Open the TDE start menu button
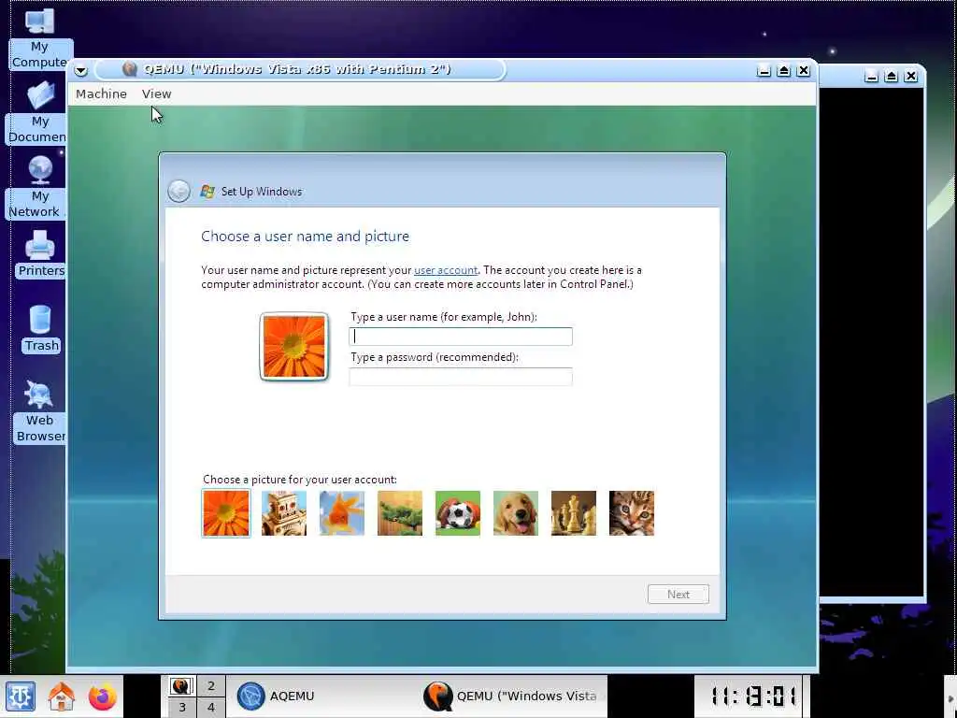Screen dimensions: 957x718 tap(21, 696)
